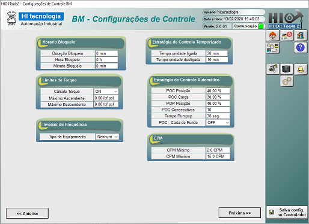Viewport: 309px width, 224px height.
Task: Click the POC - Carta de Fundo label
Action: pyautogui.click(x=178, y=123)
